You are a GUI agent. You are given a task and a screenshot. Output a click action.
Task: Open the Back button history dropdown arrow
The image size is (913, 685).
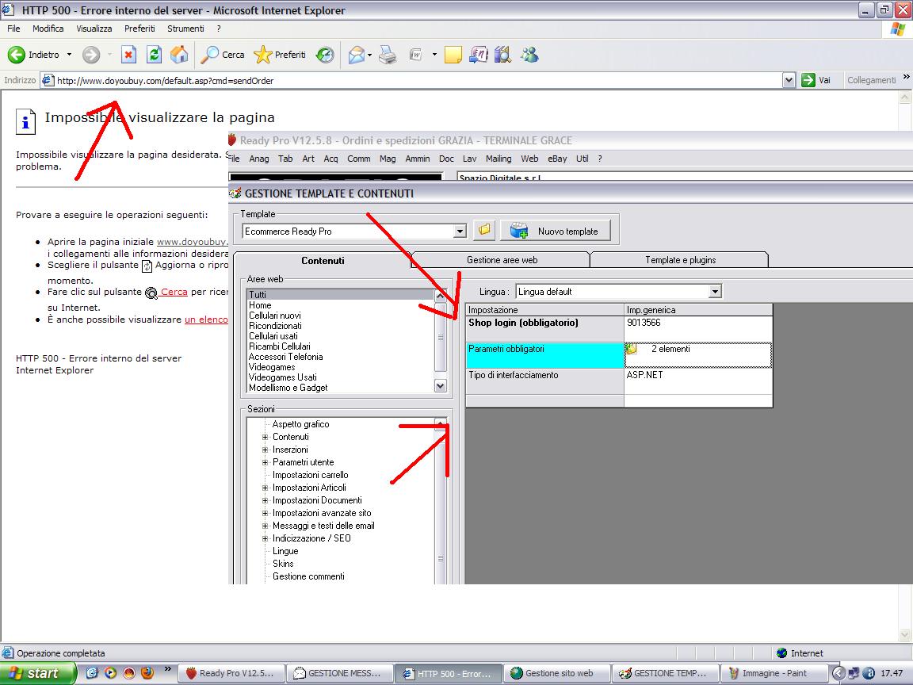coord(69,55)
